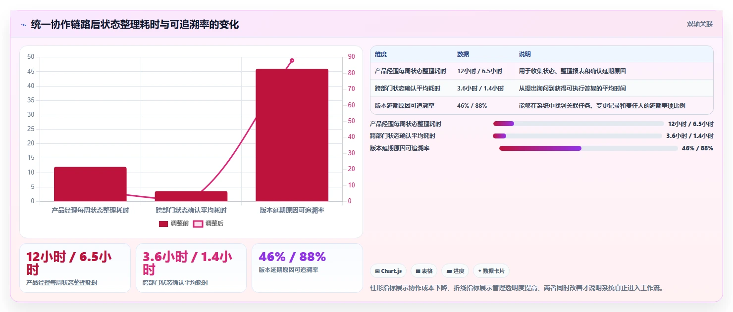The width and height of the screenshot is (733, 312).
Task: Click the 进度 chip
Action: click(x=455, y=271)
